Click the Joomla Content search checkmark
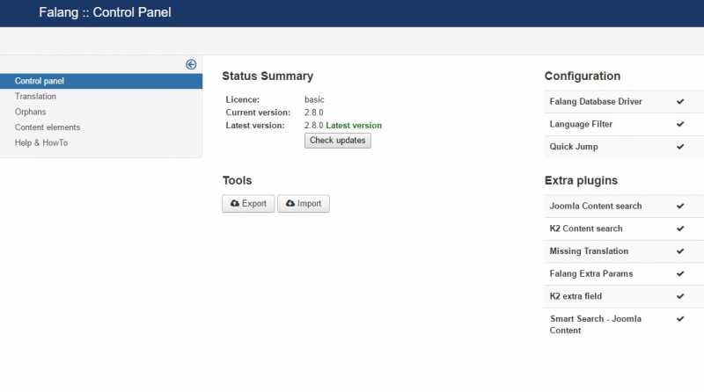 pos(680,206)
